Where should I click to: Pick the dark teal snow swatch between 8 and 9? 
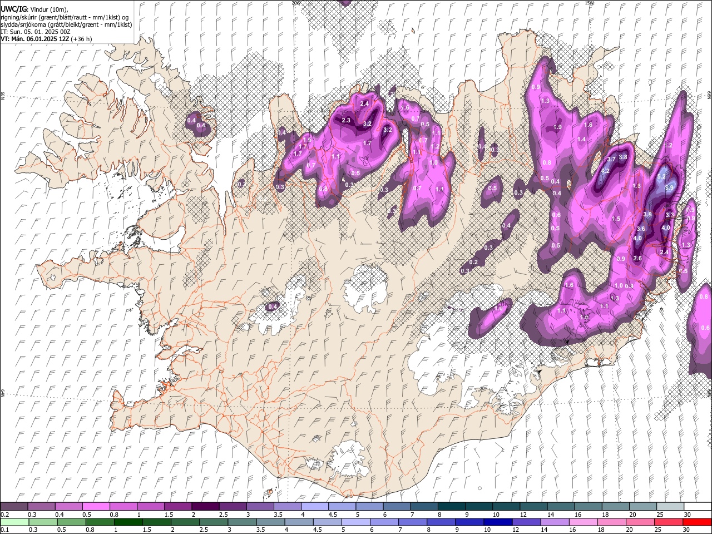[x=452, y=506]
